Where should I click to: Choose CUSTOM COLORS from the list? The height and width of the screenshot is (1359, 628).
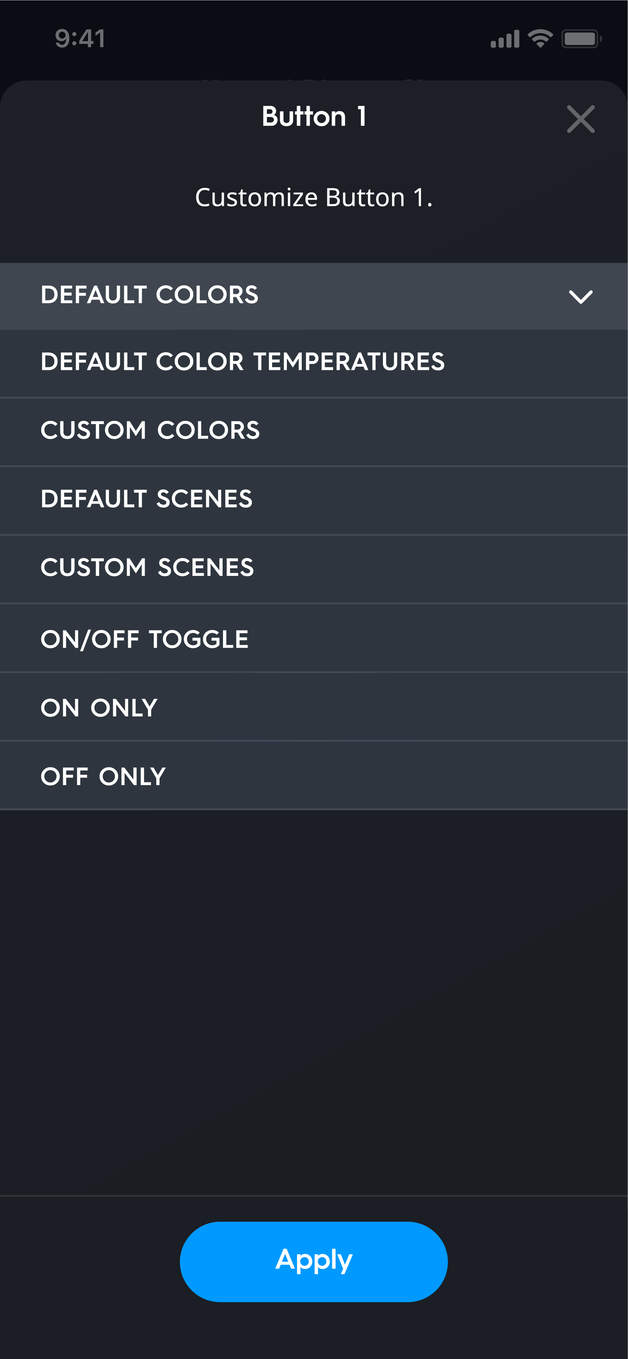coord(150,431)
